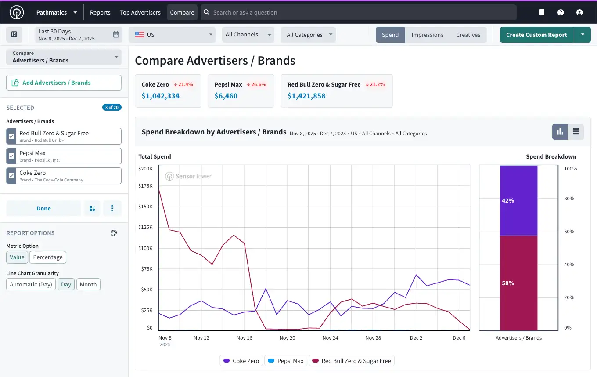Click the Pepsi Max $6,460 value
Viewport: 597px width, 377px height.
pos(226,96)
